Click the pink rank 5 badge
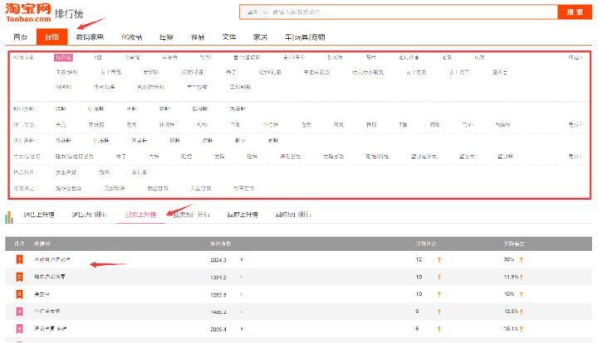 [x=18, y=328]
